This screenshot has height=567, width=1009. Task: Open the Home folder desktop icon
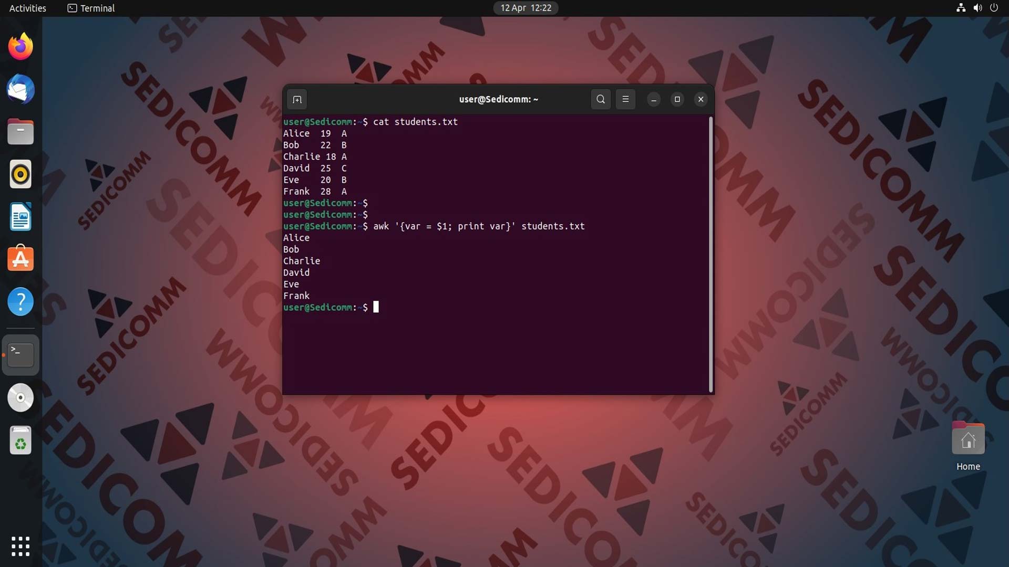pyautogui.click(x=968, y=446)
